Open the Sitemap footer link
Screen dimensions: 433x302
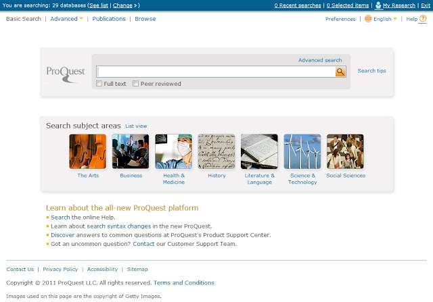coord(137,269)
